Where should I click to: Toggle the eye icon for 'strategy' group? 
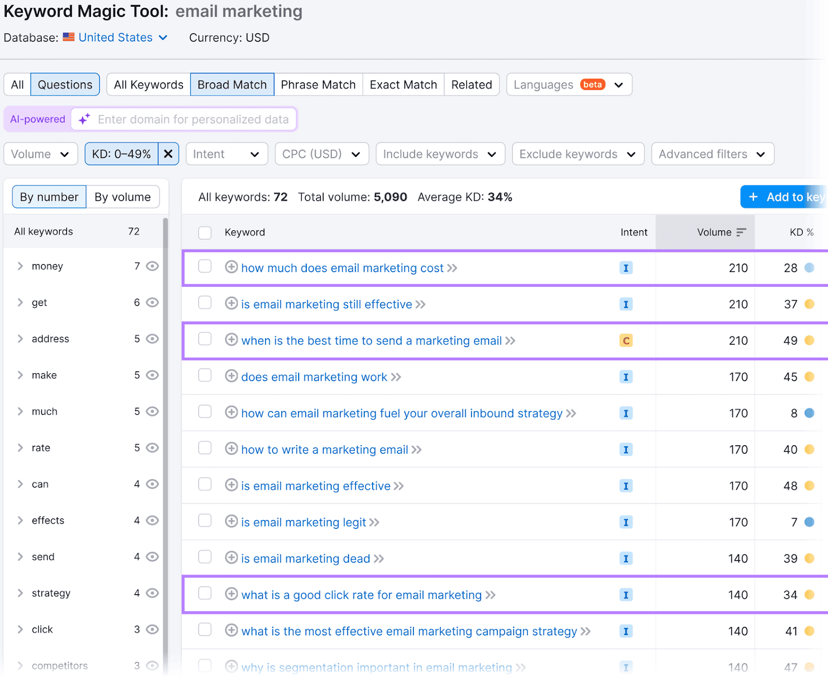tap(152, 593)
